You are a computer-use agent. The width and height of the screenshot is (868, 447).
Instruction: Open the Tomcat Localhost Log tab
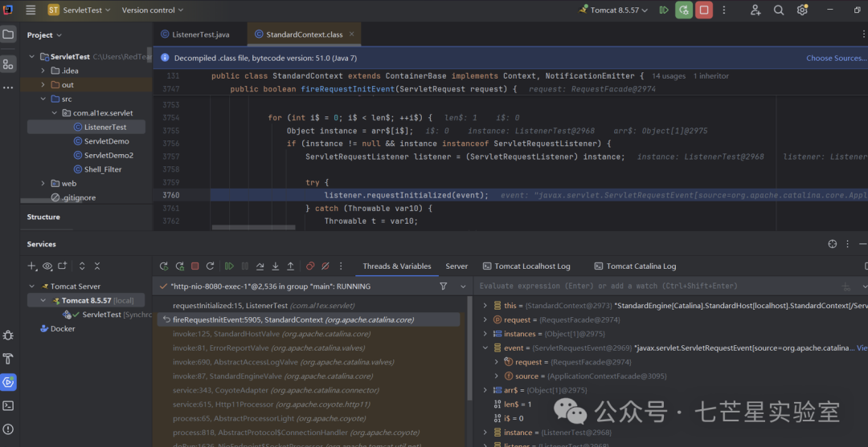pyautogui.click(x=526, y=266)
